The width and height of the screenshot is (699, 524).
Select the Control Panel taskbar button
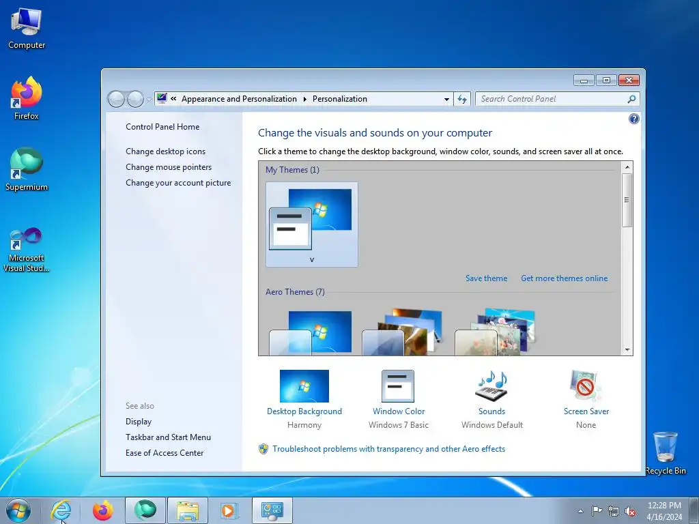272,510
